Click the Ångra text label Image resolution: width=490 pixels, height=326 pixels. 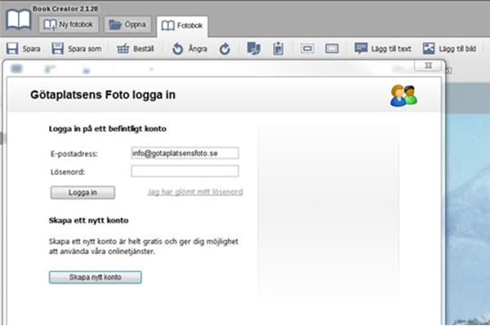(x=198, y=49)
